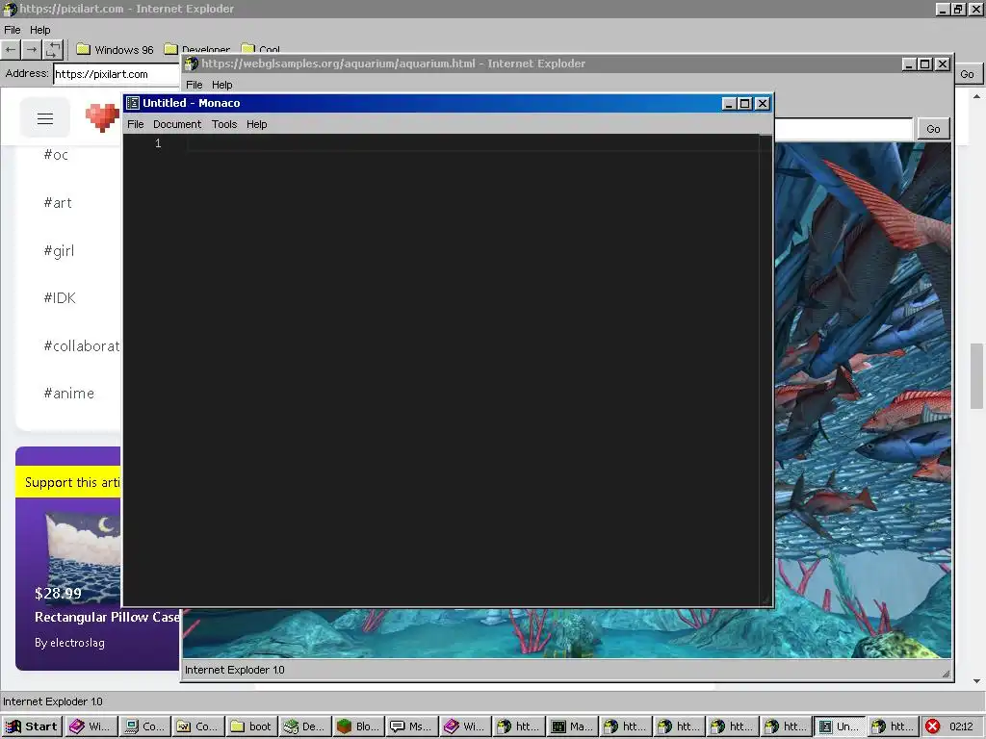Image resolution: width=986 pixels, height=739 pixels.
Task: Click the pixilart window's Internet Exploder title icon
Action: click(10, 9)
